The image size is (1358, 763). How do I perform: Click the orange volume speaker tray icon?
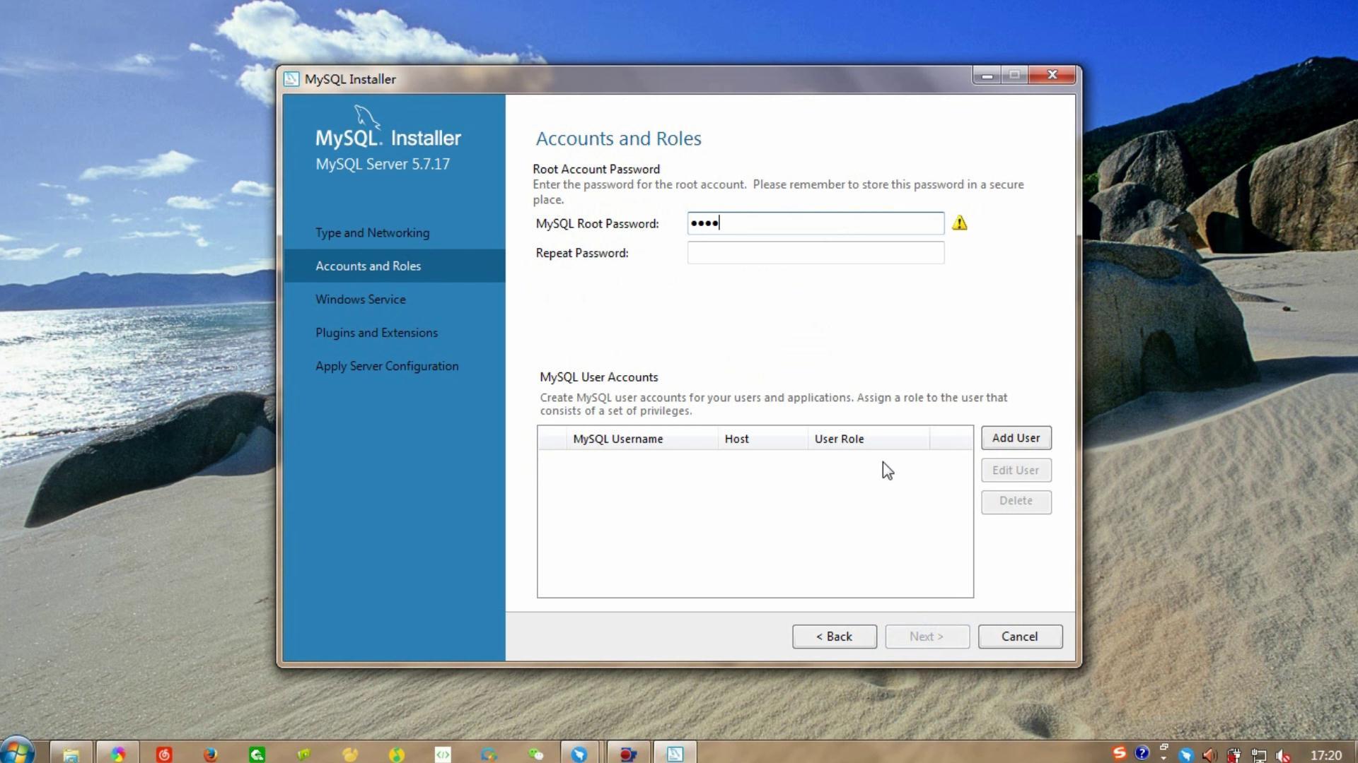point(1209,755)
